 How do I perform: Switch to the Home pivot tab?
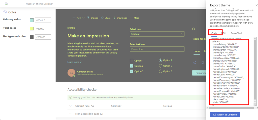(x=197, y=51)
